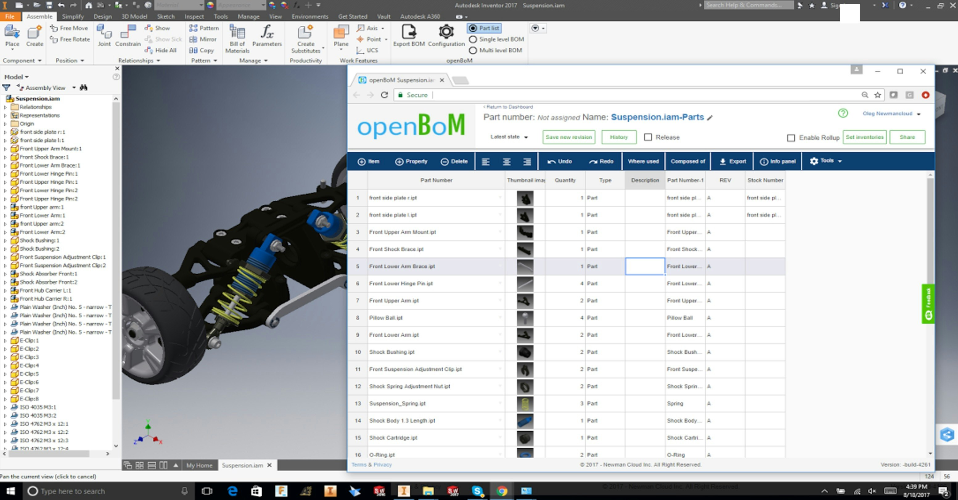This screenshot has width=958, height=500.
Task: Select the Multi level BOM radio button
Action: pyautogui.click(x=473, y=50)
